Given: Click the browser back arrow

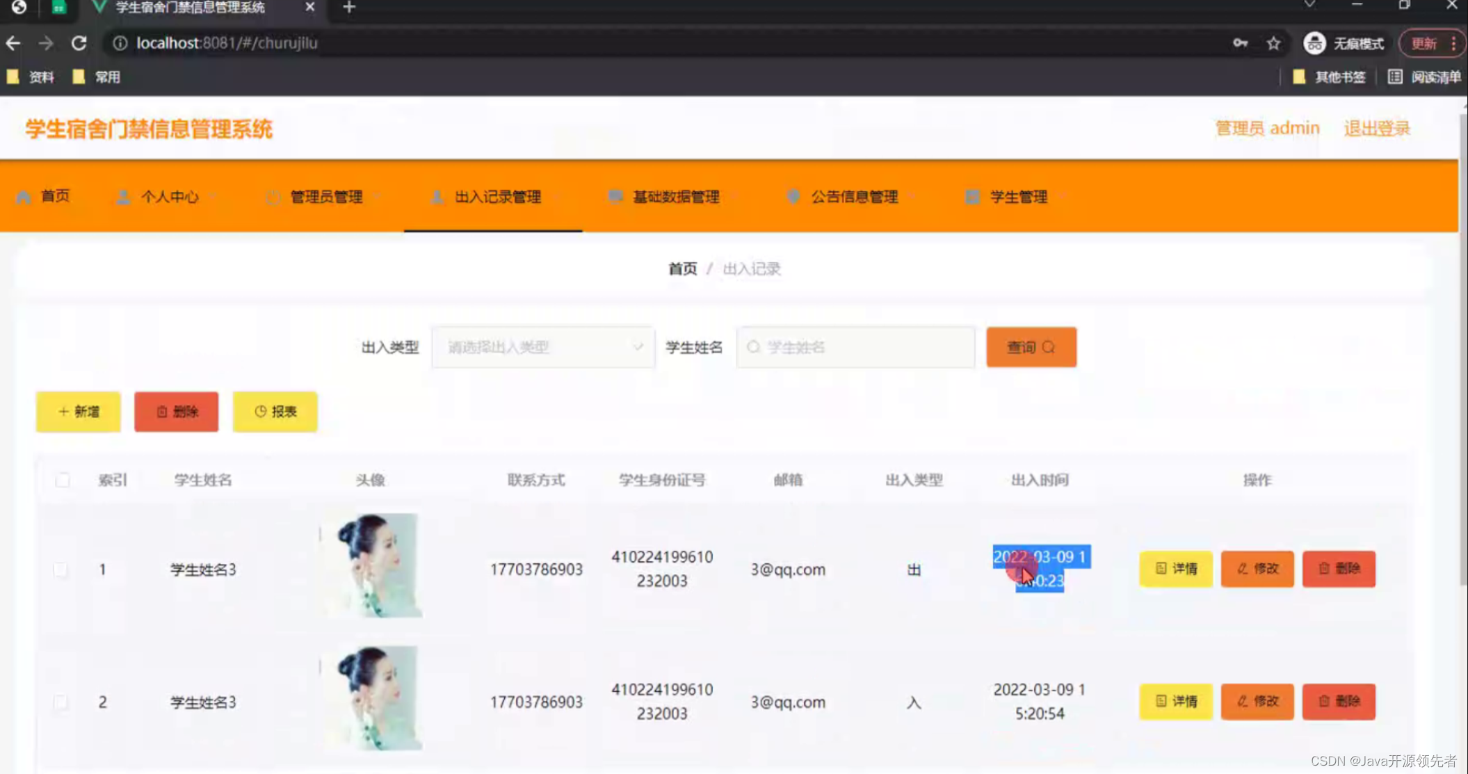Looking at the screenshot, I should (x=13, y=43).
